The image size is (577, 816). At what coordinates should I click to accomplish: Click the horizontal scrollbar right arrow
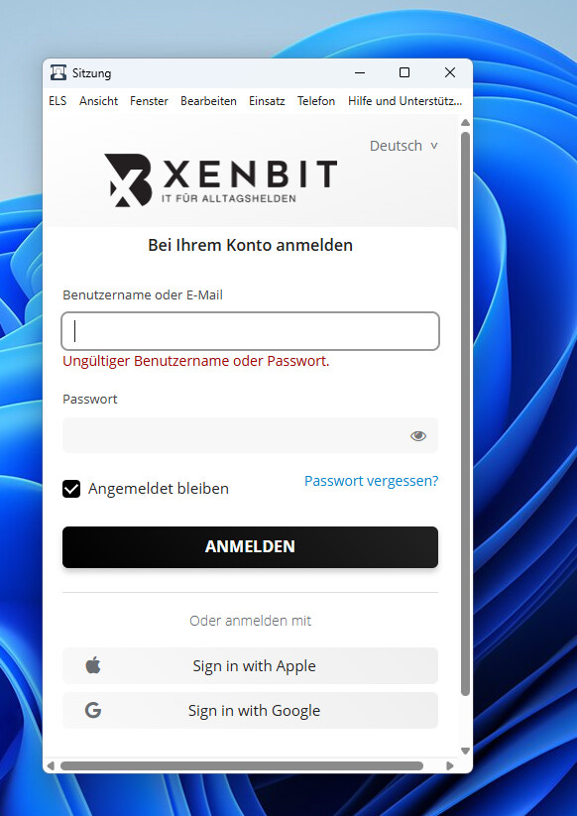pyautogui.click(x=450, y=765)
